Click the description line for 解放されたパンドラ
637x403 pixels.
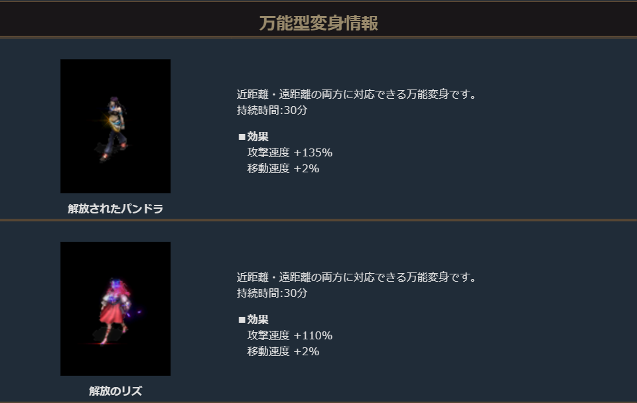356,94
